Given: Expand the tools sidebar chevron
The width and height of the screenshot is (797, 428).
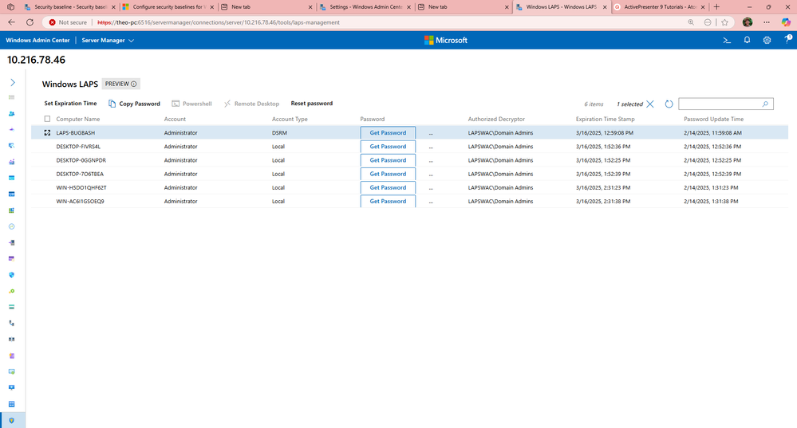Looking at the screenshot, I should pyautogui.click(x=13, y=82).
